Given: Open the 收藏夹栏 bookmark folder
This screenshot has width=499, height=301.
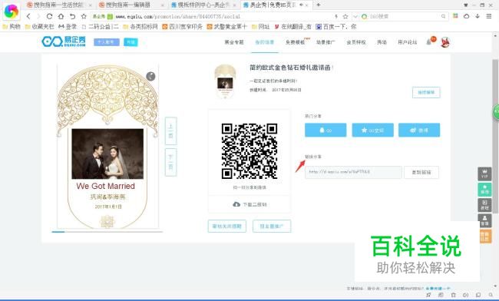Looking at the screenshot, I should coord(39,27).
